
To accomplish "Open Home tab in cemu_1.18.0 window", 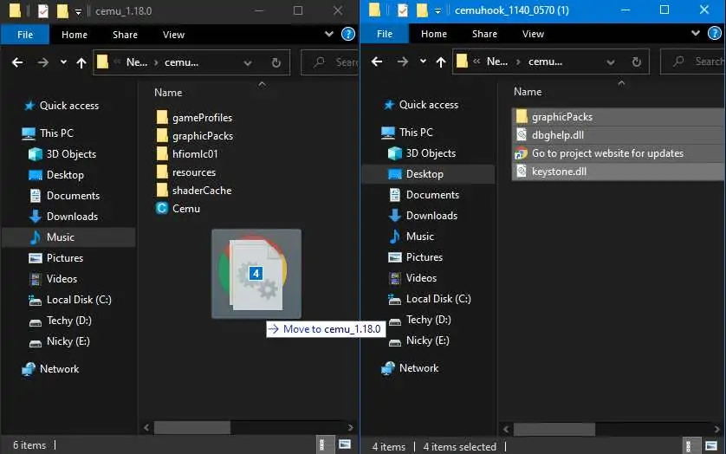I will (x=75, y=35).
